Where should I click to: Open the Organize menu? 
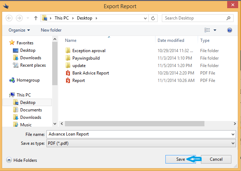(x=19, y=30)
